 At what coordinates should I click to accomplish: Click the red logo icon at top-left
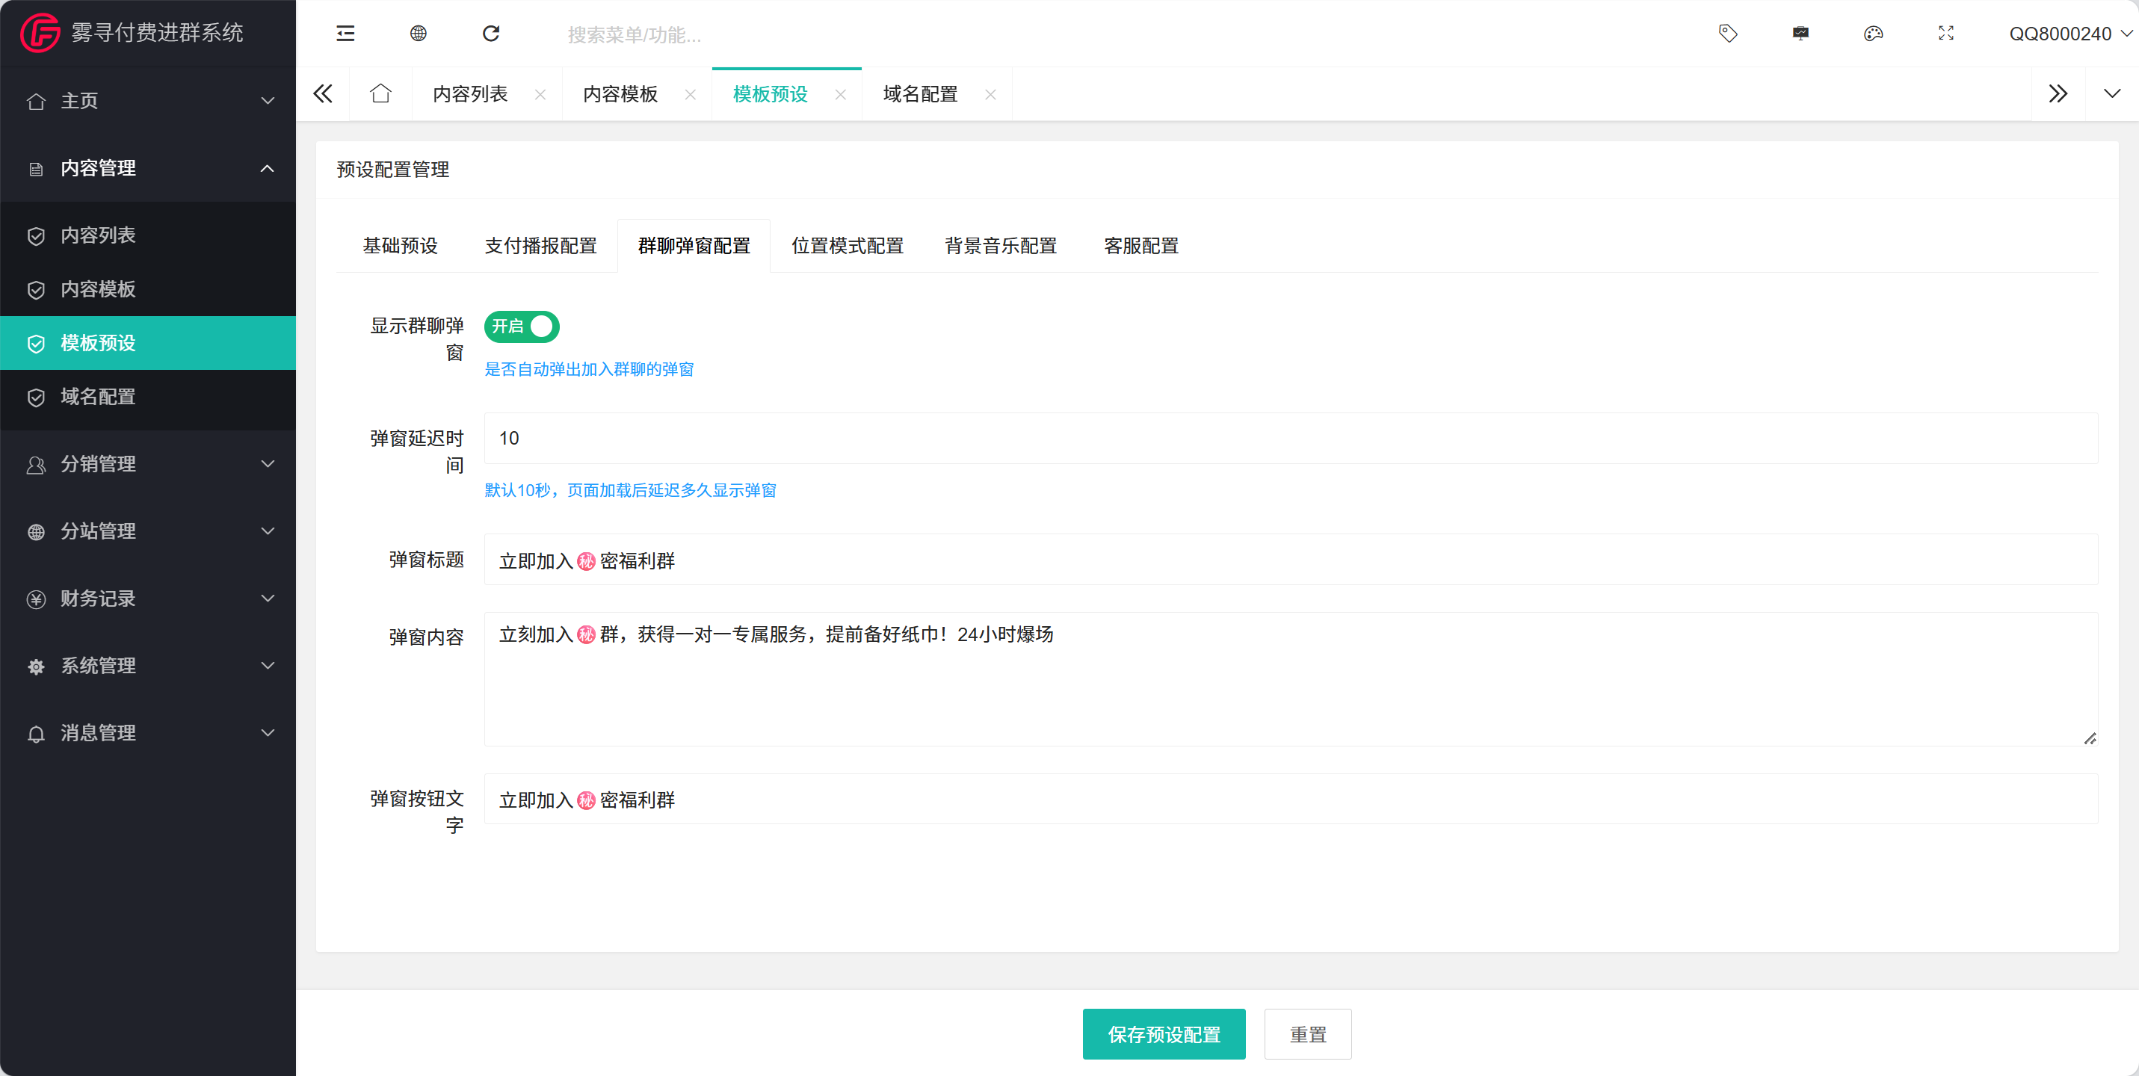(40, 33)
